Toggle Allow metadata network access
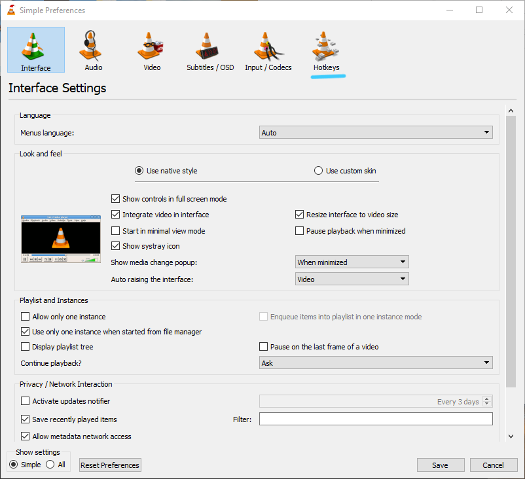The width and height of the screenshot is (525, 479). (x=25, y=436)
